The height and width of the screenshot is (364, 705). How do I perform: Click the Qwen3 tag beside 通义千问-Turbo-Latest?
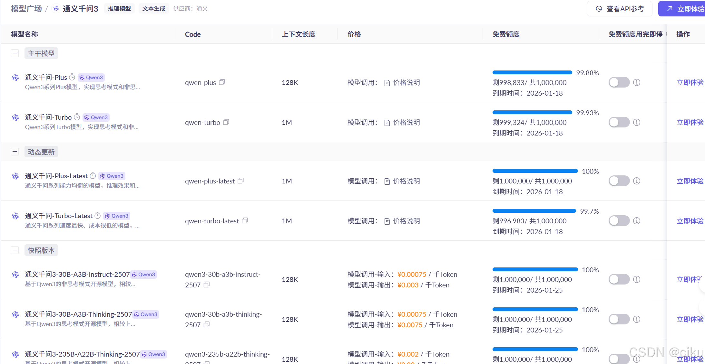pyautogui.click(x=117, y=216)
